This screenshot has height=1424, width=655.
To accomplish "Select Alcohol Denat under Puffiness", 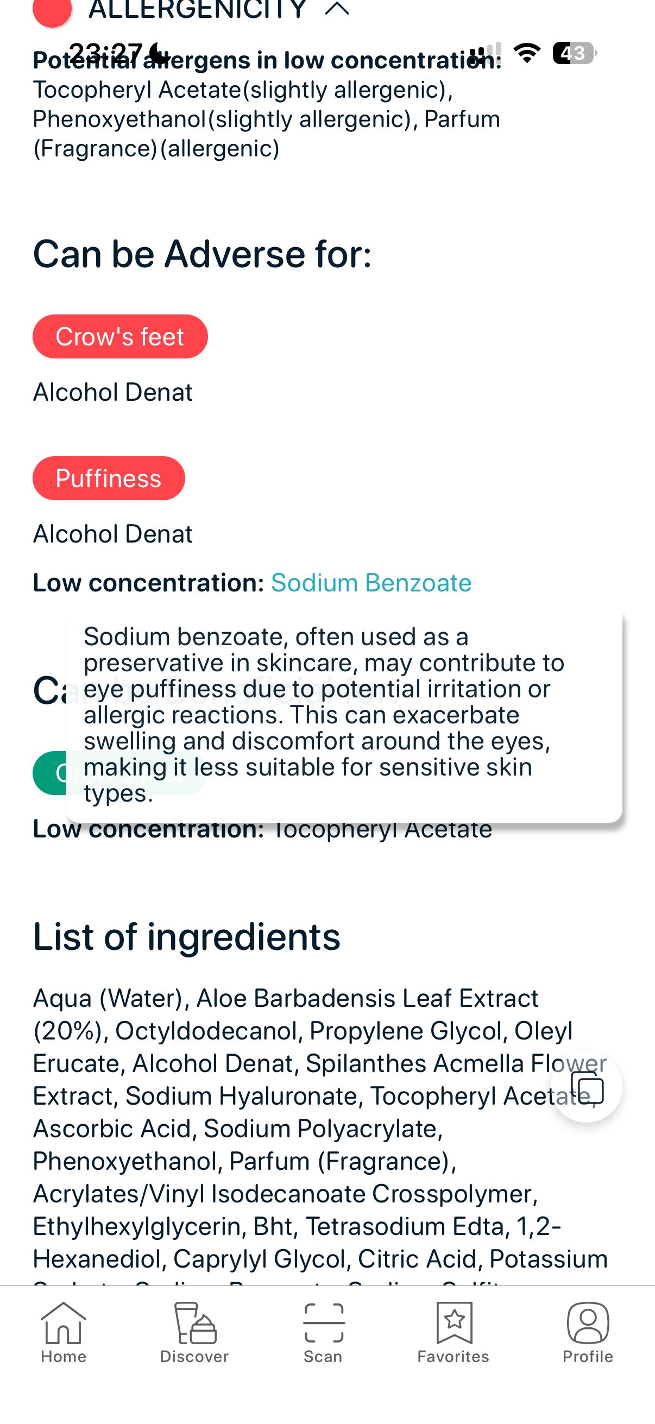I will (x=112, y=533).
